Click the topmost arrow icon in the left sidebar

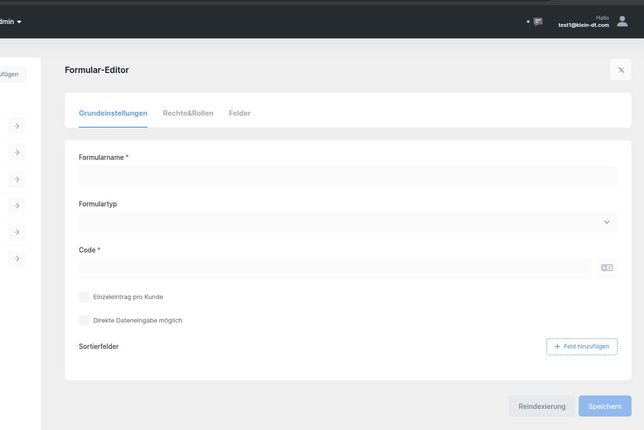click(16, 126)
